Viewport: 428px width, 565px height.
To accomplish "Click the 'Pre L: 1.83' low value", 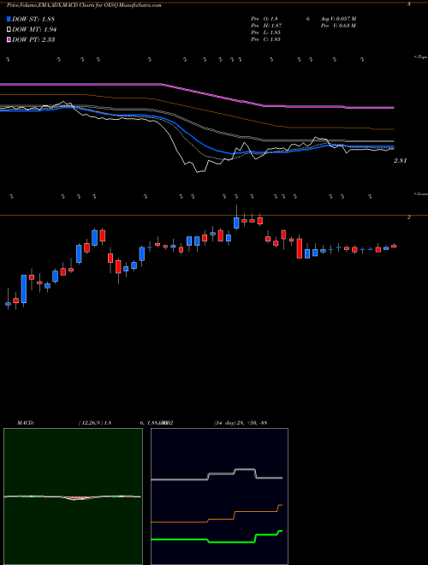I will pyautogui.click(x=266, y=33).
